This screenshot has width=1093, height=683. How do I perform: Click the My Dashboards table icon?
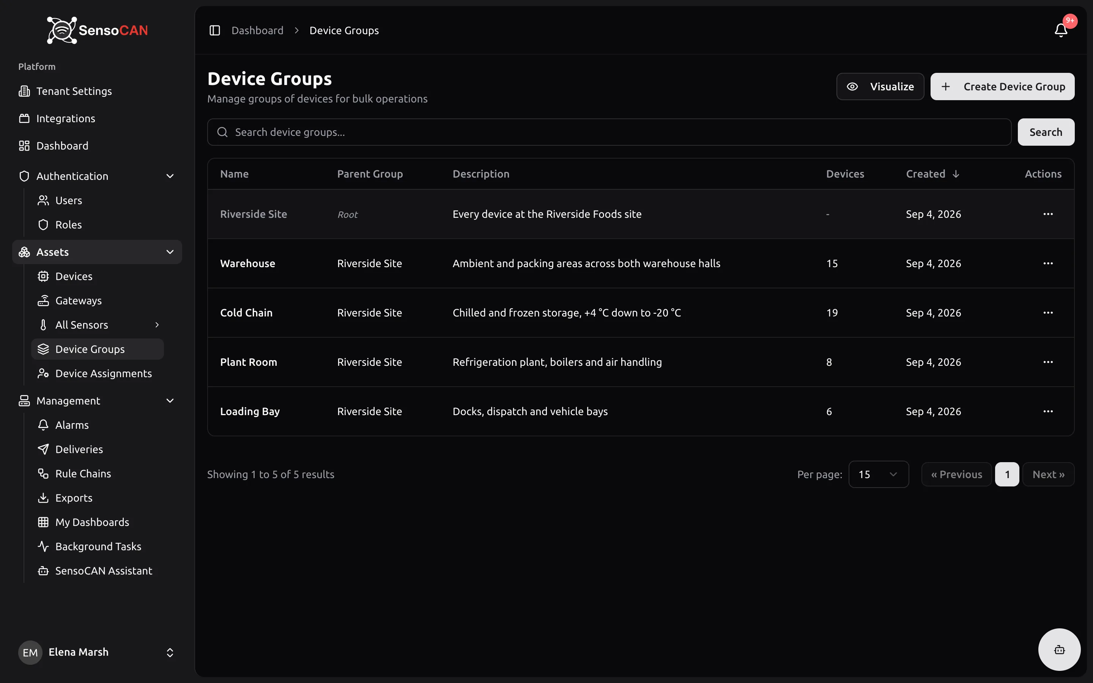coord(43,522)
